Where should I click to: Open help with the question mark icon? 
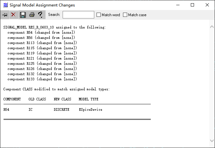(41, 15)
